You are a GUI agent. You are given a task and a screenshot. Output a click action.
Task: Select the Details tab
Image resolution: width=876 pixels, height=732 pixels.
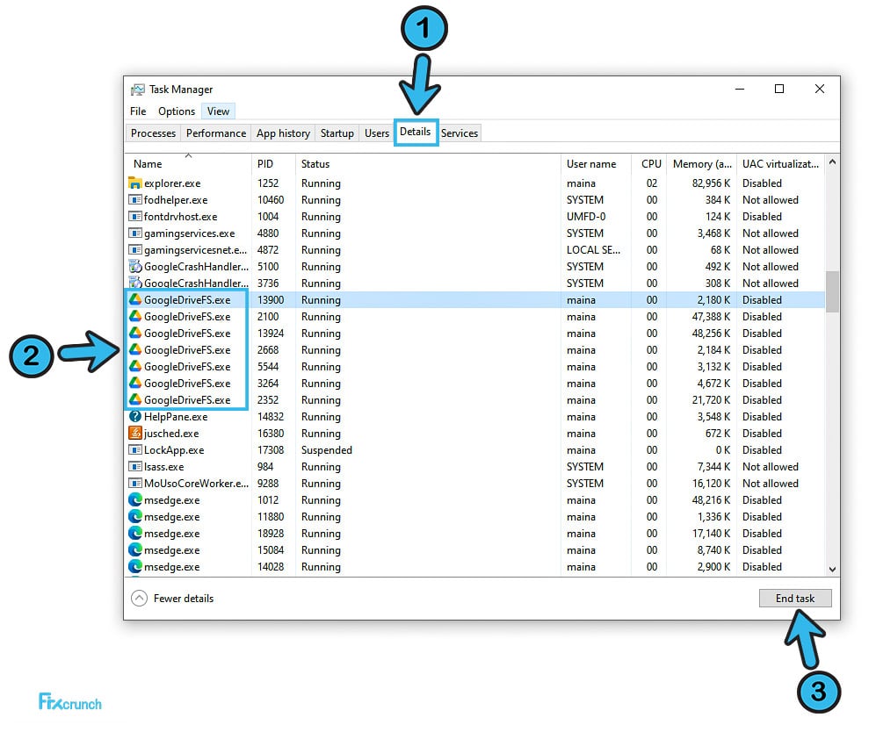(415, 132)
